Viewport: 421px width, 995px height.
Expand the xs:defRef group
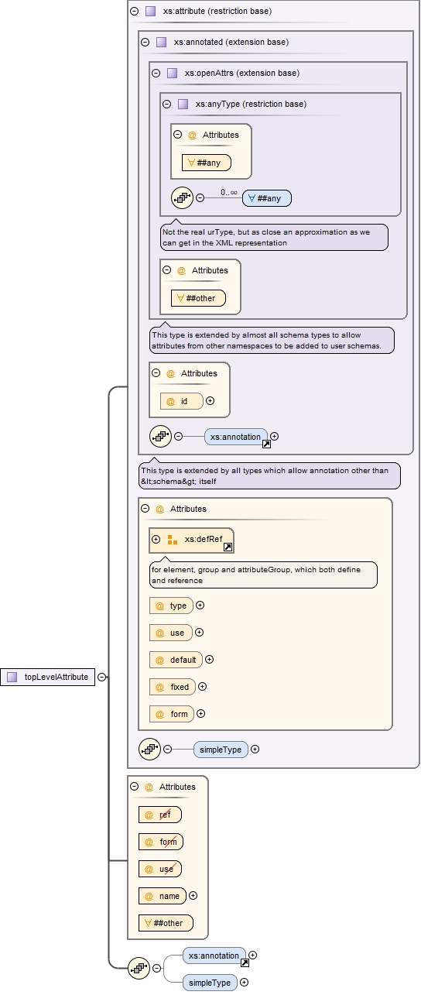pos(156,540)
